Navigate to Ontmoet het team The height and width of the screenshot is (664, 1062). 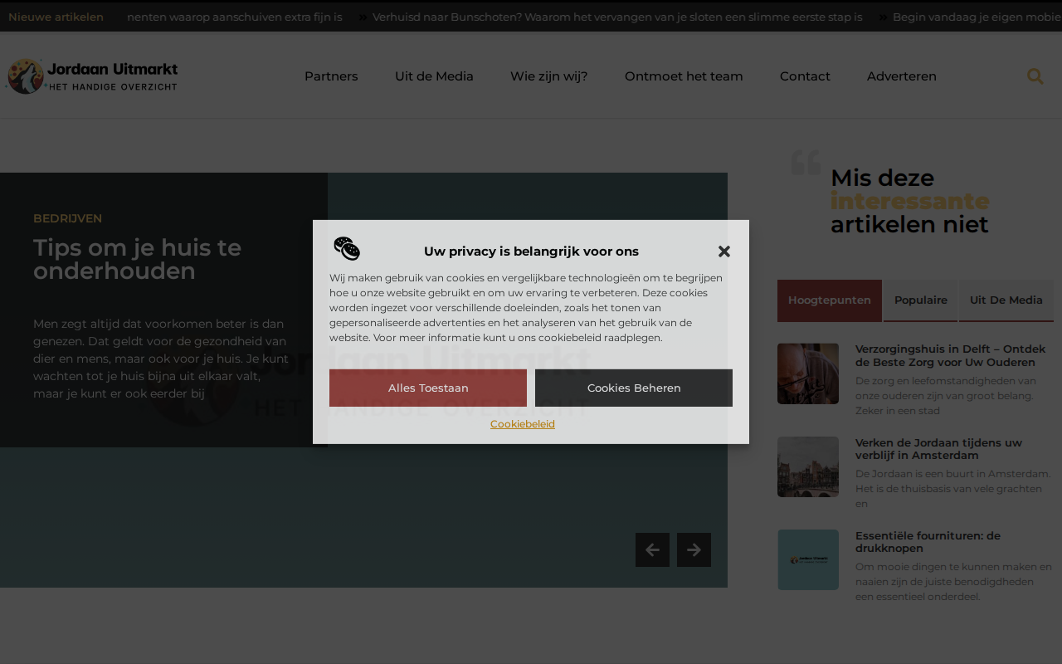684,76
